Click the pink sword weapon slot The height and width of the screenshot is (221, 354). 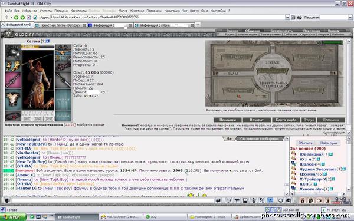pos(13,80)
